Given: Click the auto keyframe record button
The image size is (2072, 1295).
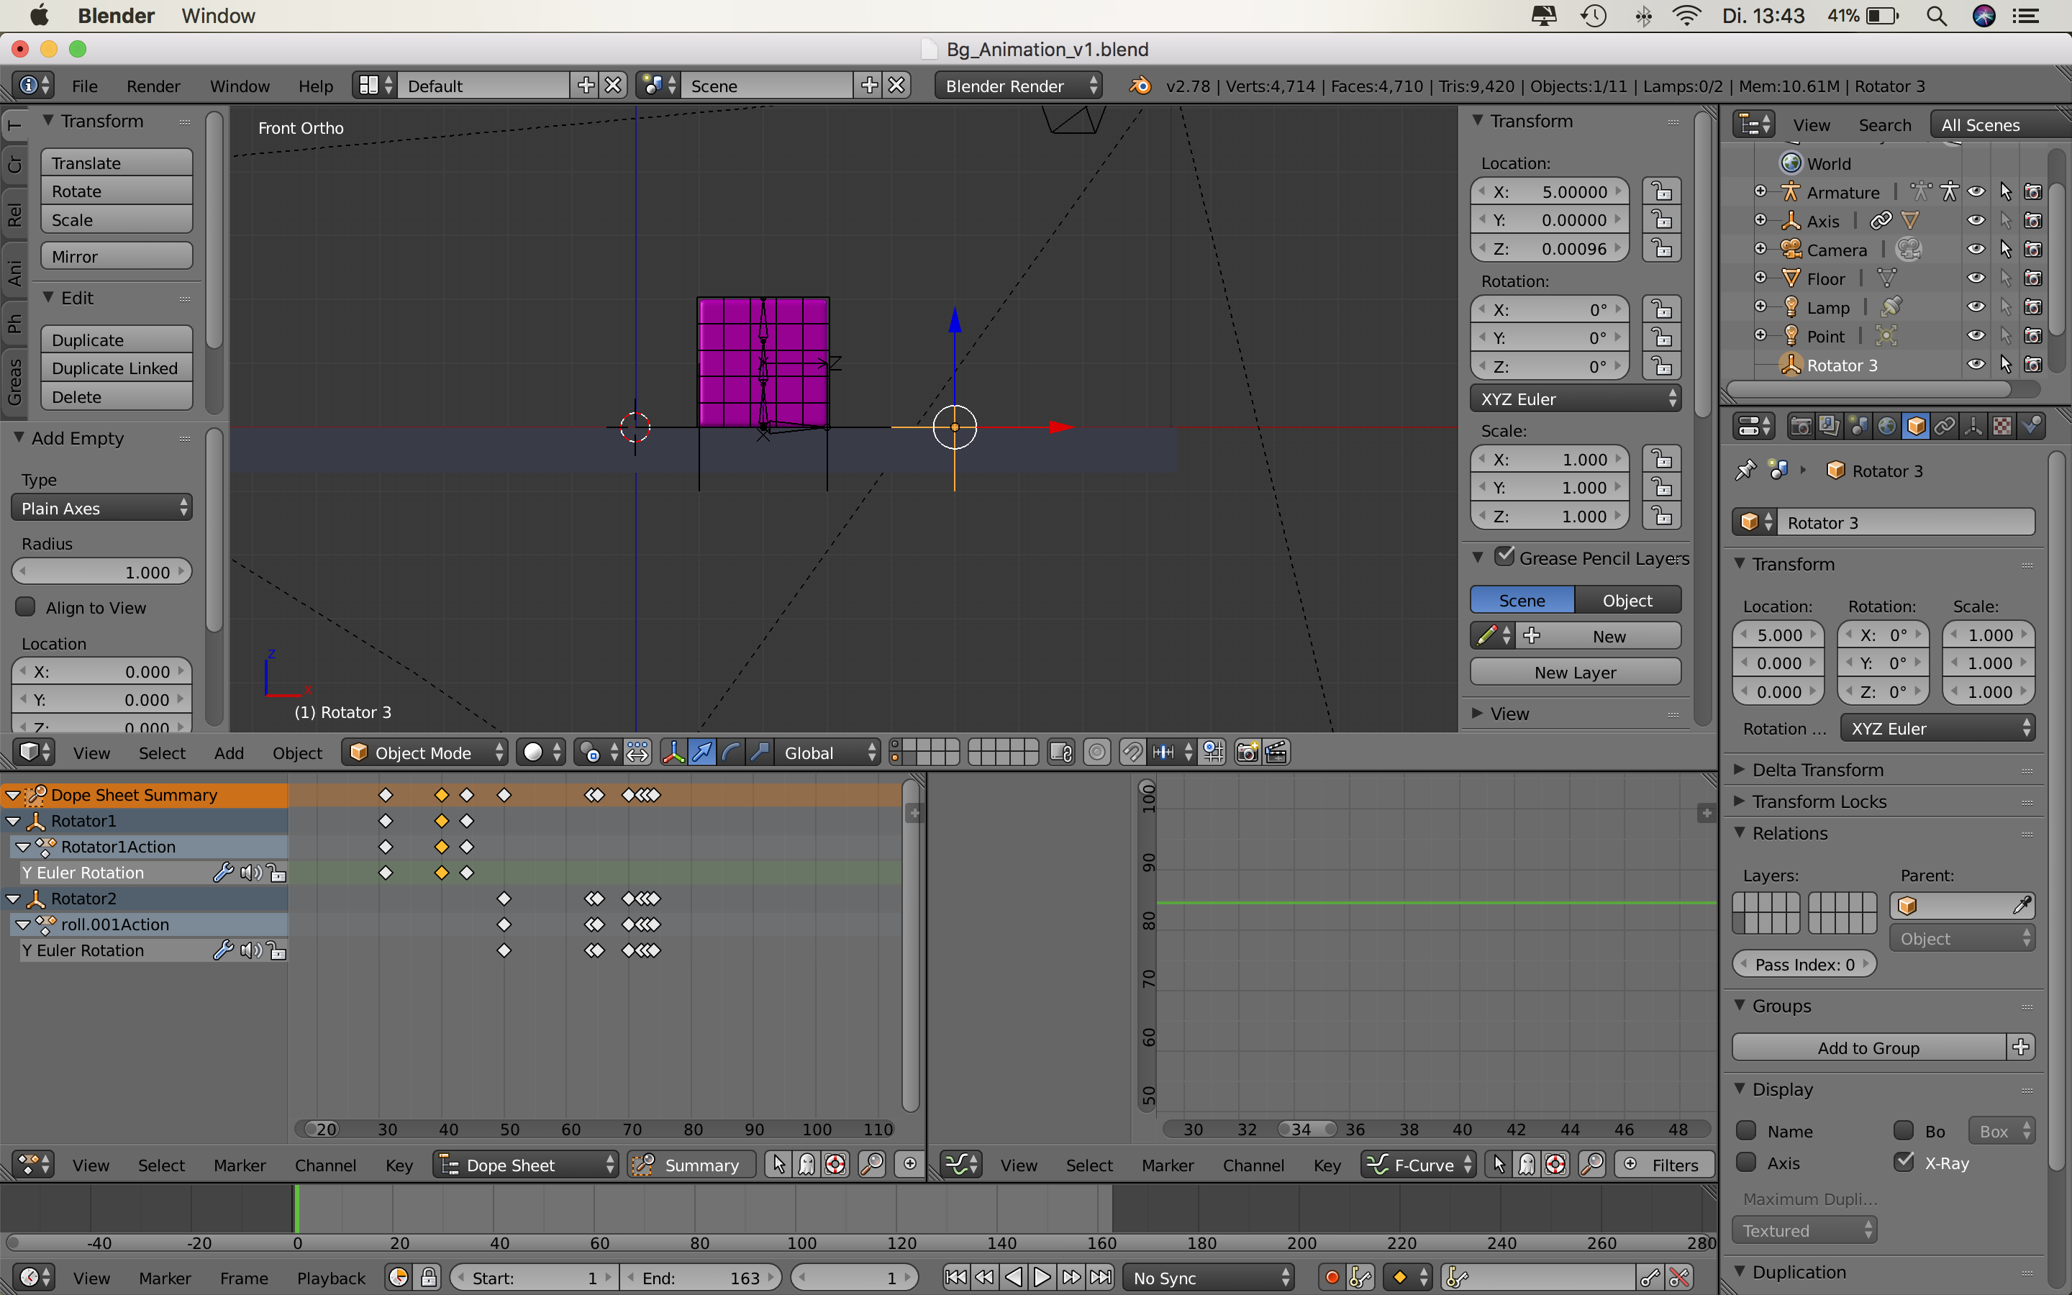Looking at the screenshot, I should 1332,1278.
